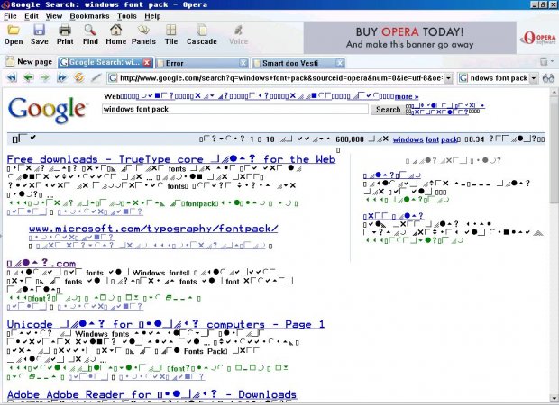Open the 'more »' link
This screenshot has width=559, height=405.
pyautogui.click(x=407, y=96)
